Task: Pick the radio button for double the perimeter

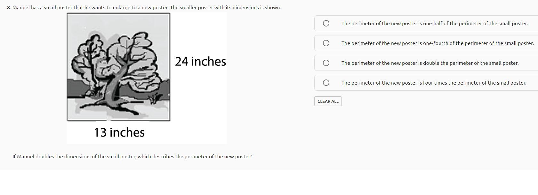Action: click(x=326, y=63)
